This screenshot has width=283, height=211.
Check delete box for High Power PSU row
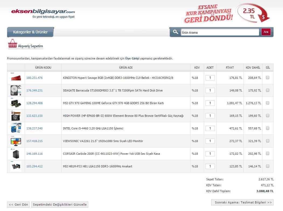point(268,115)
